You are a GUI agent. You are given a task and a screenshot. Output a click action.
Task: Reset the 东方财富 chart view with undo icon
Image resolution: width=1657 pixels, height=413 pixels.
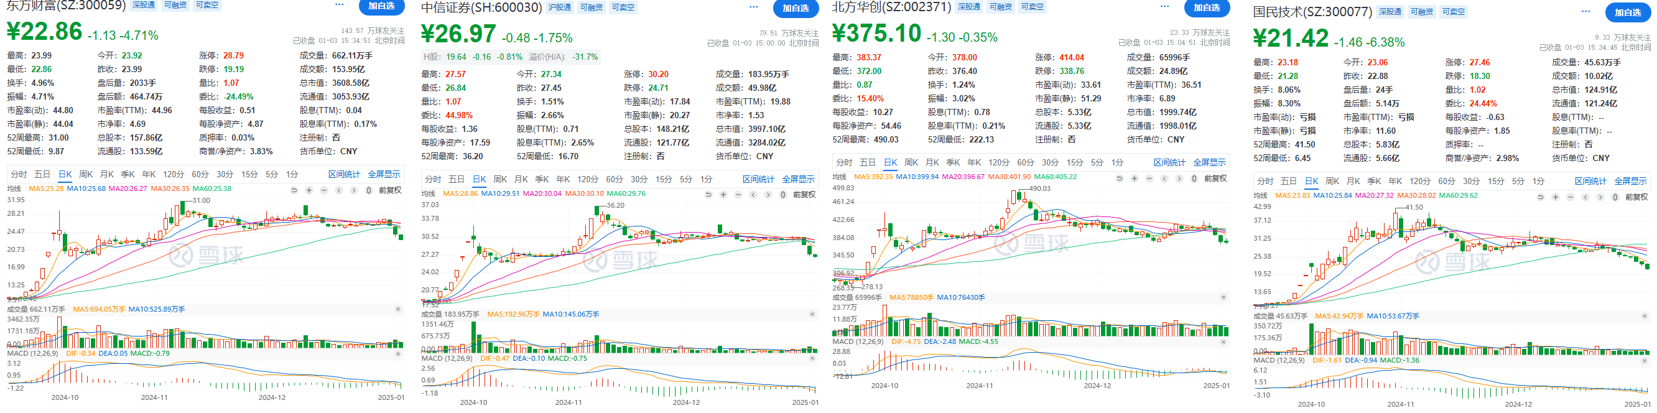point(294,190)
